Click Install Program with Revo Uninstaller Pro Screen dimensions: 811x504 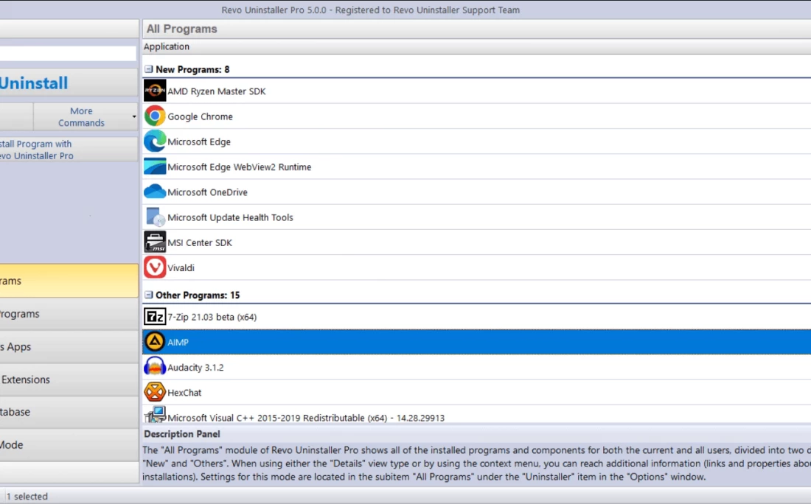click(37, 150)
